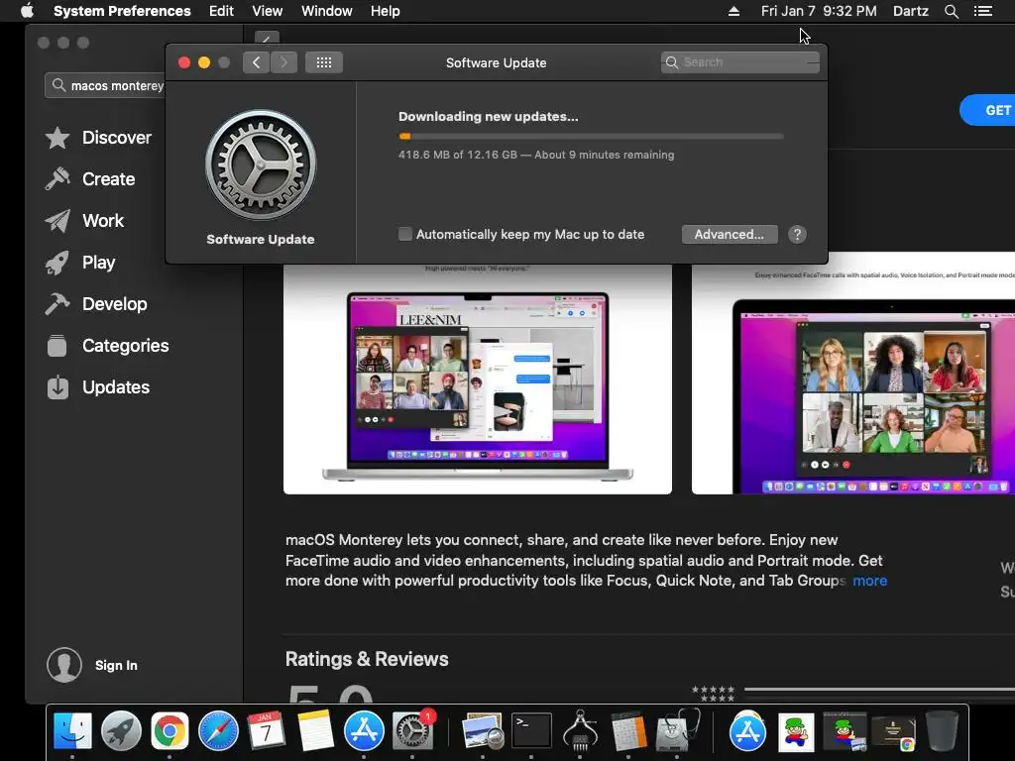Screen dimensions: 1015x761
Task: Open the Edit menu
Action: click(221, 11)
